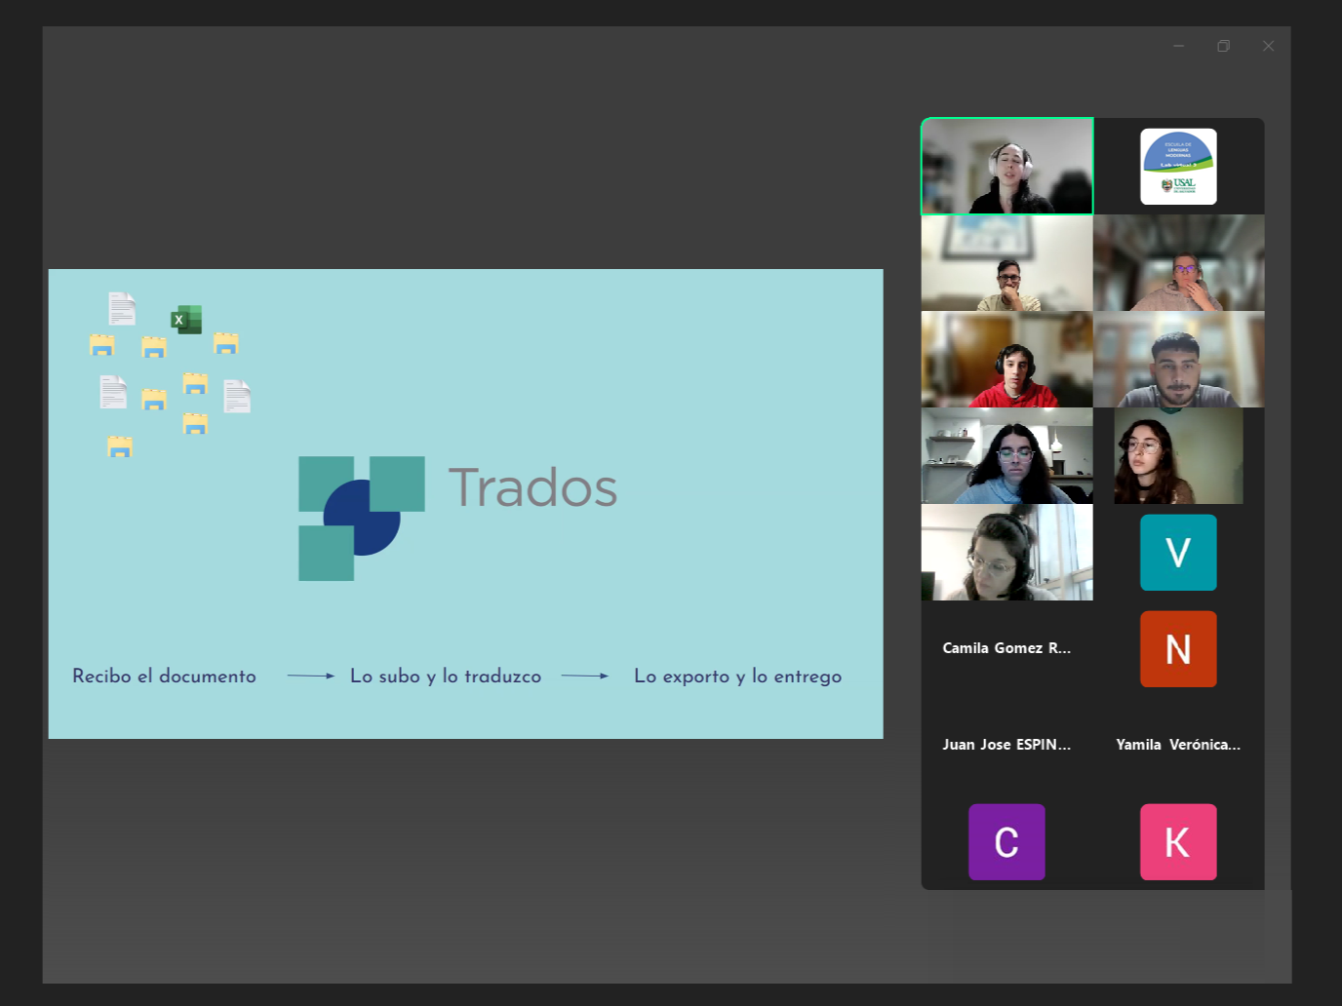Click 'Recibo el documento' text on slide

click(x=164, y=677)
